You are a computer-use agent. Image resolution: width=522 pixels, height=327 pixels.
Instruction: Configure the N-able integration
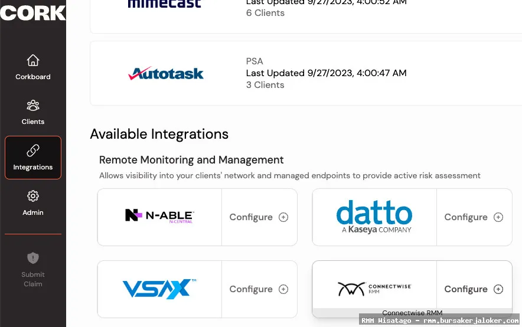coord(259,217)
